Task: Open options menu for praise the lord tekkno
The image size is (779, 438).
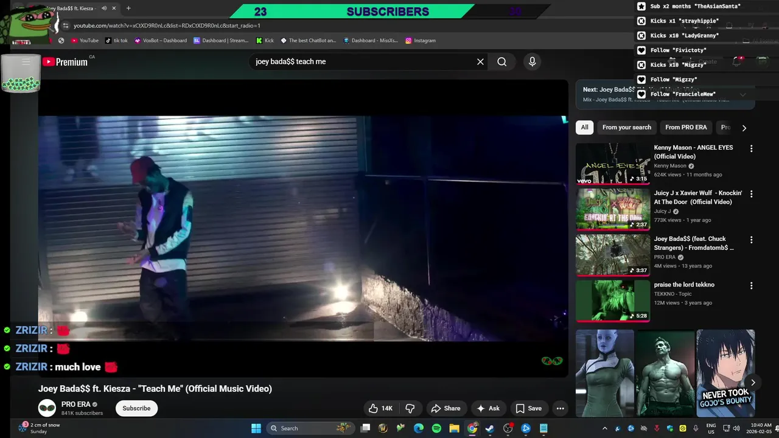Action: click(x=751, y=285)
